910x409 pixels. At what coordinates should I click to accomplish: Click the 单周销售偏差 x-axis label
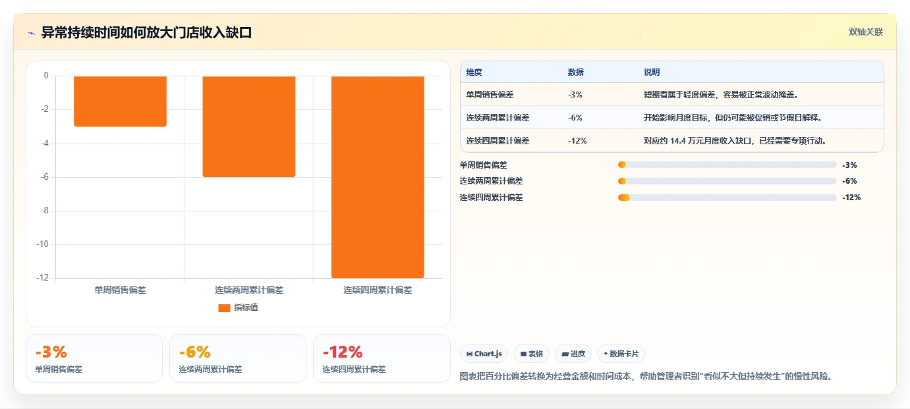120,290
